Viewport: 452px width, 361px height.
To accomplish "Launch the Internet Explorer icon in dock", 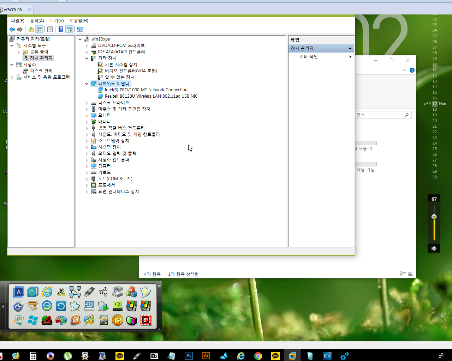I will pos(47,292).
